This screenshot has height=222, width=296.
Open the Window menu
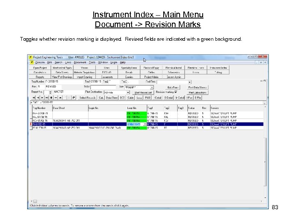click(103, 62)
